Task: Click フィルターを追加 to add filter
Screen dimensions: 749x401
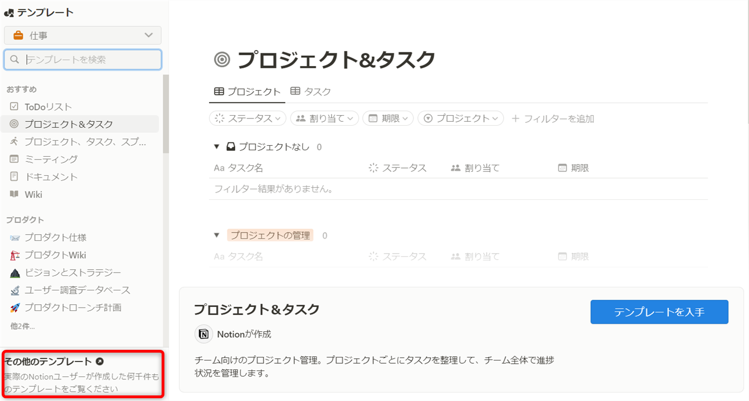Action: coord(553,118)
